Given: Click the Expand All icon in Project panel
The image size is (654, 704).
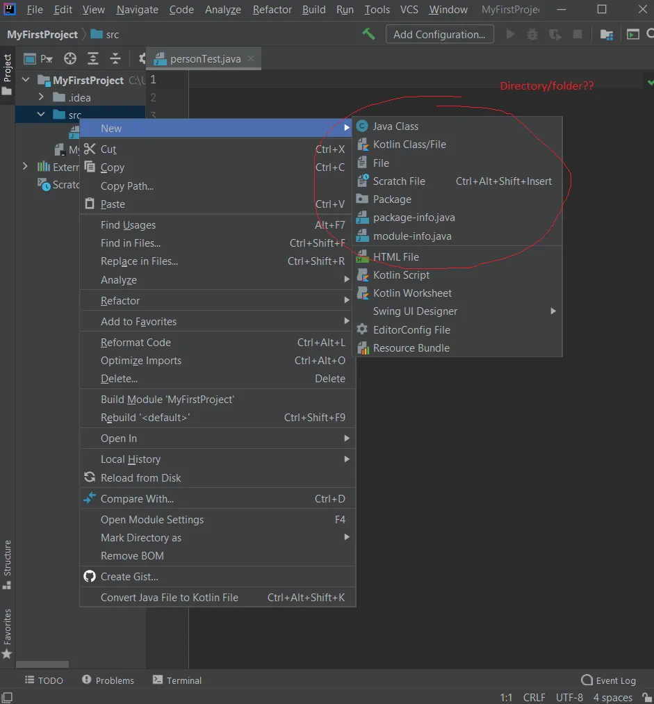Looking at the screenshot, I should click(x=92, y=58).
